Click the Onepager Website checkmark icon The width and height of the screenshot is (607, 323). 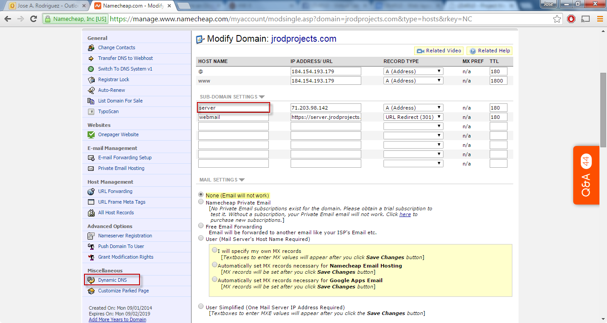(x=91, y=134)
